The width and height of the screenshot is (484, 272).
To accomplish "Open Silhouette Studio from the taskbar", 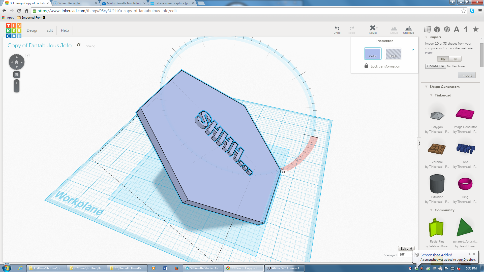I will (x=203, y=268).
